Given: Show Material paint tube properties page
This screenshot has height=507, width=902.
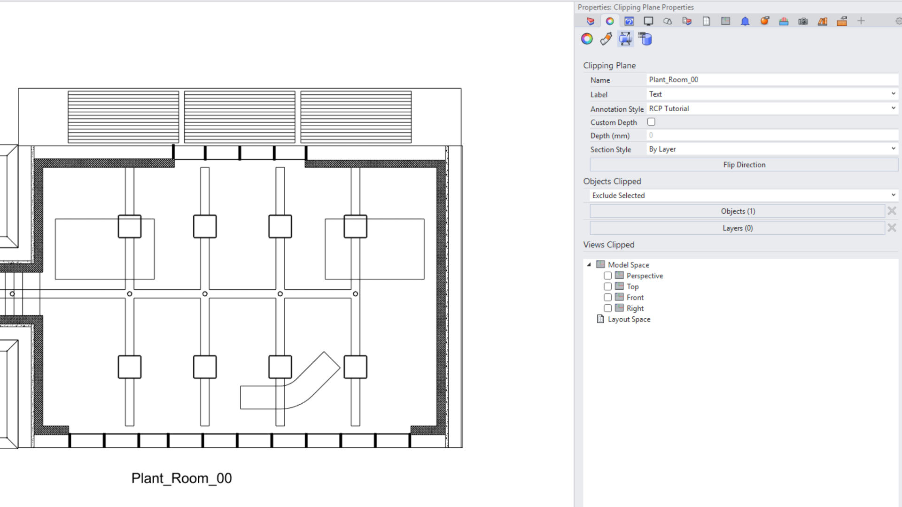Looking at the screenshot, I should pyautogui.click(x=606, y=39).
